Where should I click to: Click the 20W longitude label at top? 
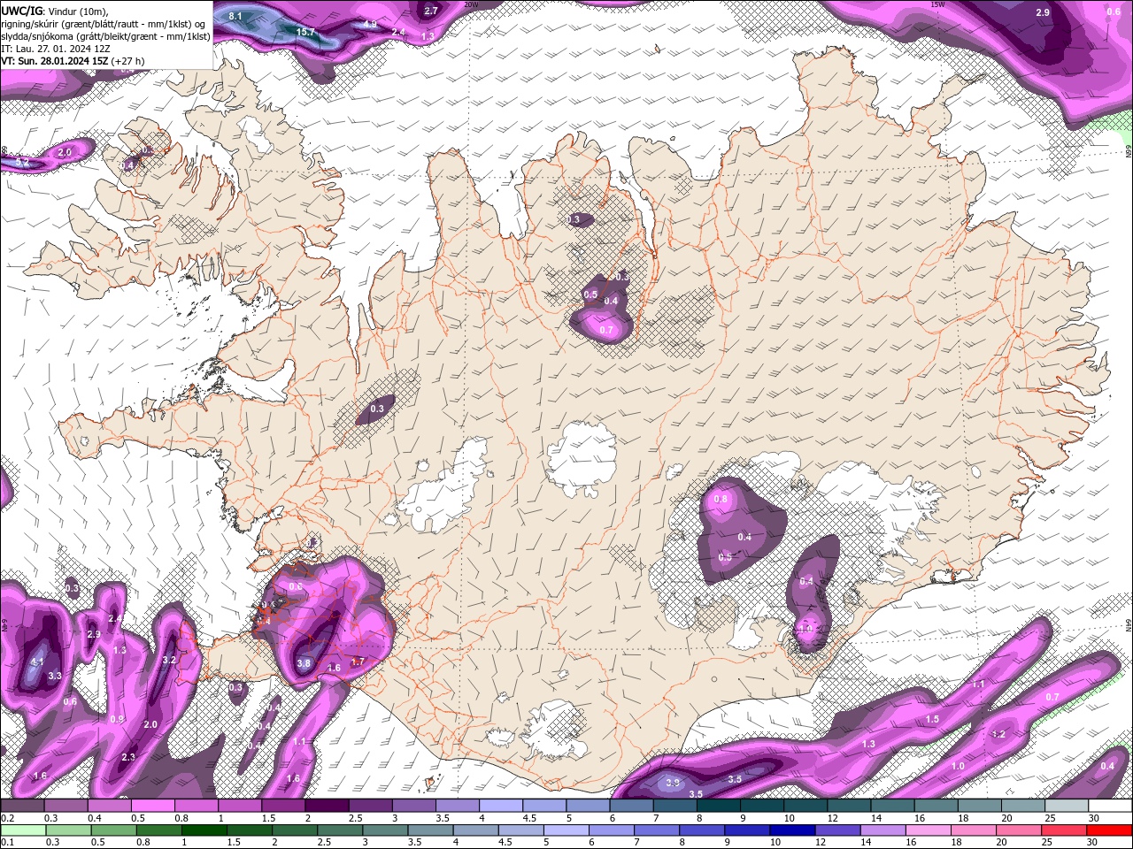point(471,4)
